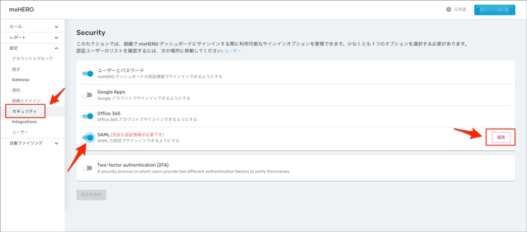Image resolution: width=527 pixels, height=232 pixels.
Task: Select セキュリティ in sidebar
Action: coord(25,111)
